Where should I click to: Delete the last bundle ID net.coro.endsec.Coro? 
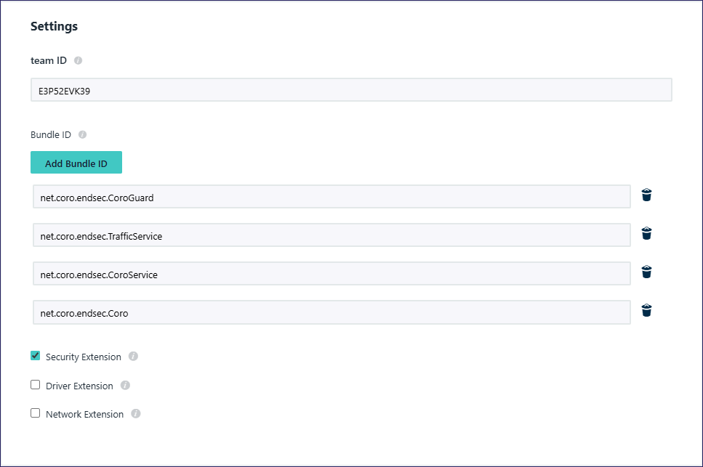click(646, 311)
